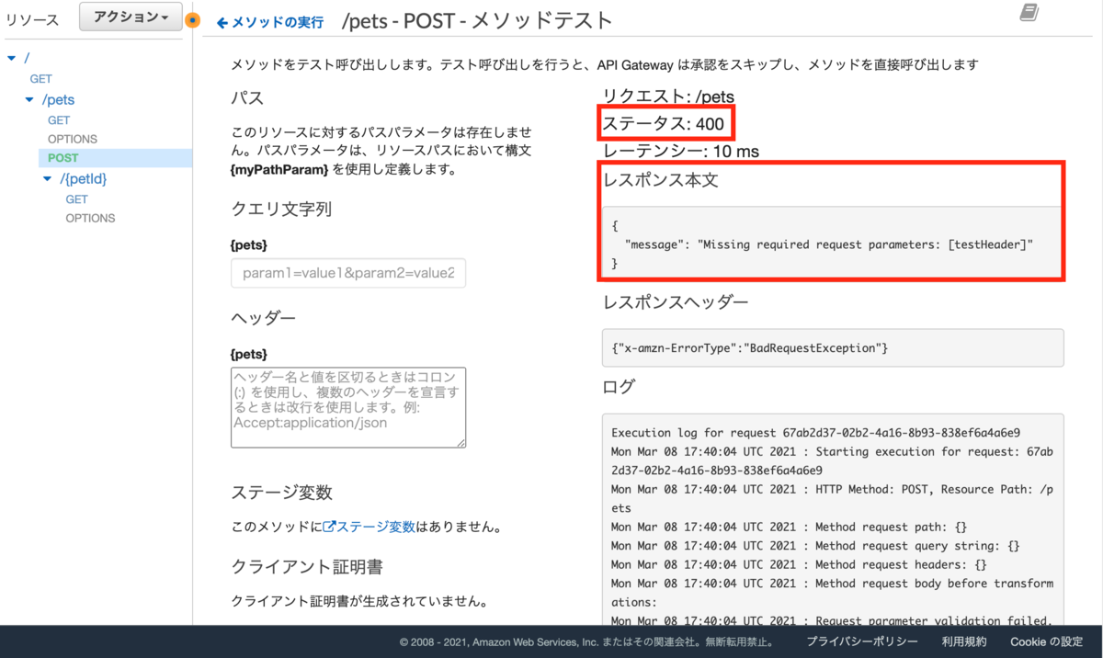Open 利用規約 in the footer

(x=964, y=641)
